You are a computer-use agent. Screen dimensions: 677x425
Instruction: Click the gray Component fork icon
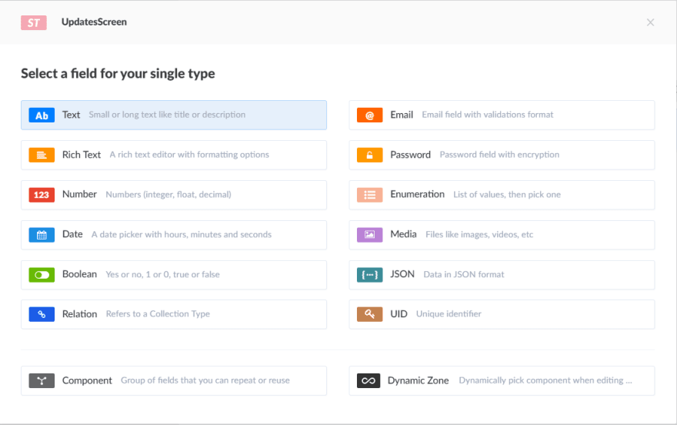(42, 380)
